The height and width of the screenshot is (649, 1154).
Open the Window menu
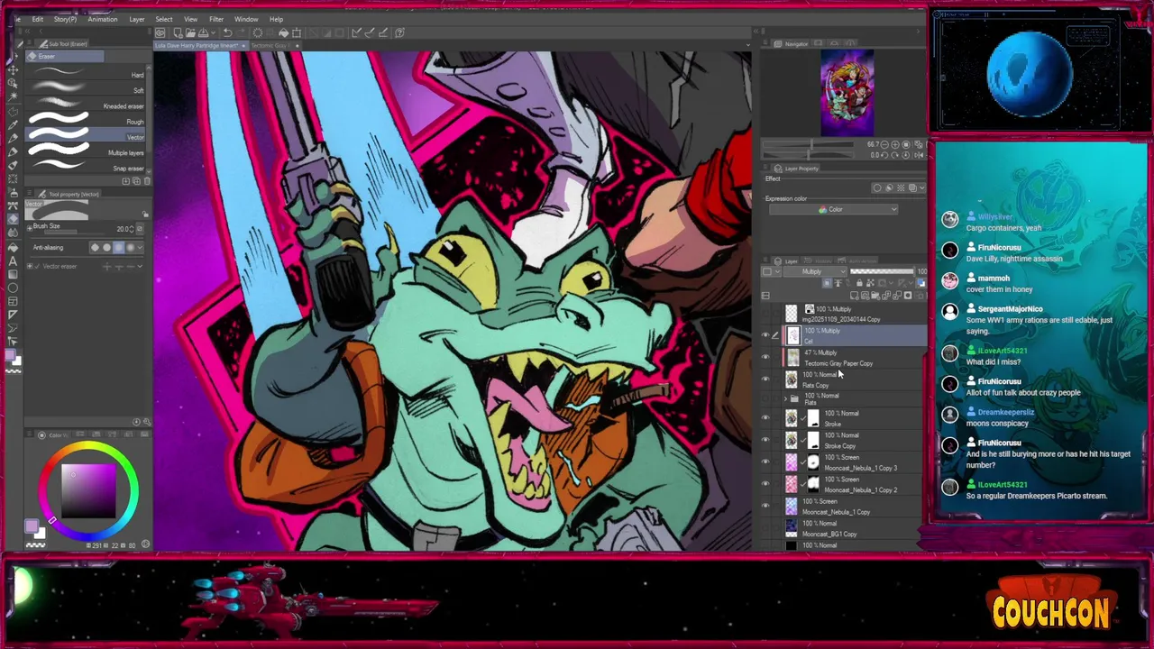(x=246, y=19)
